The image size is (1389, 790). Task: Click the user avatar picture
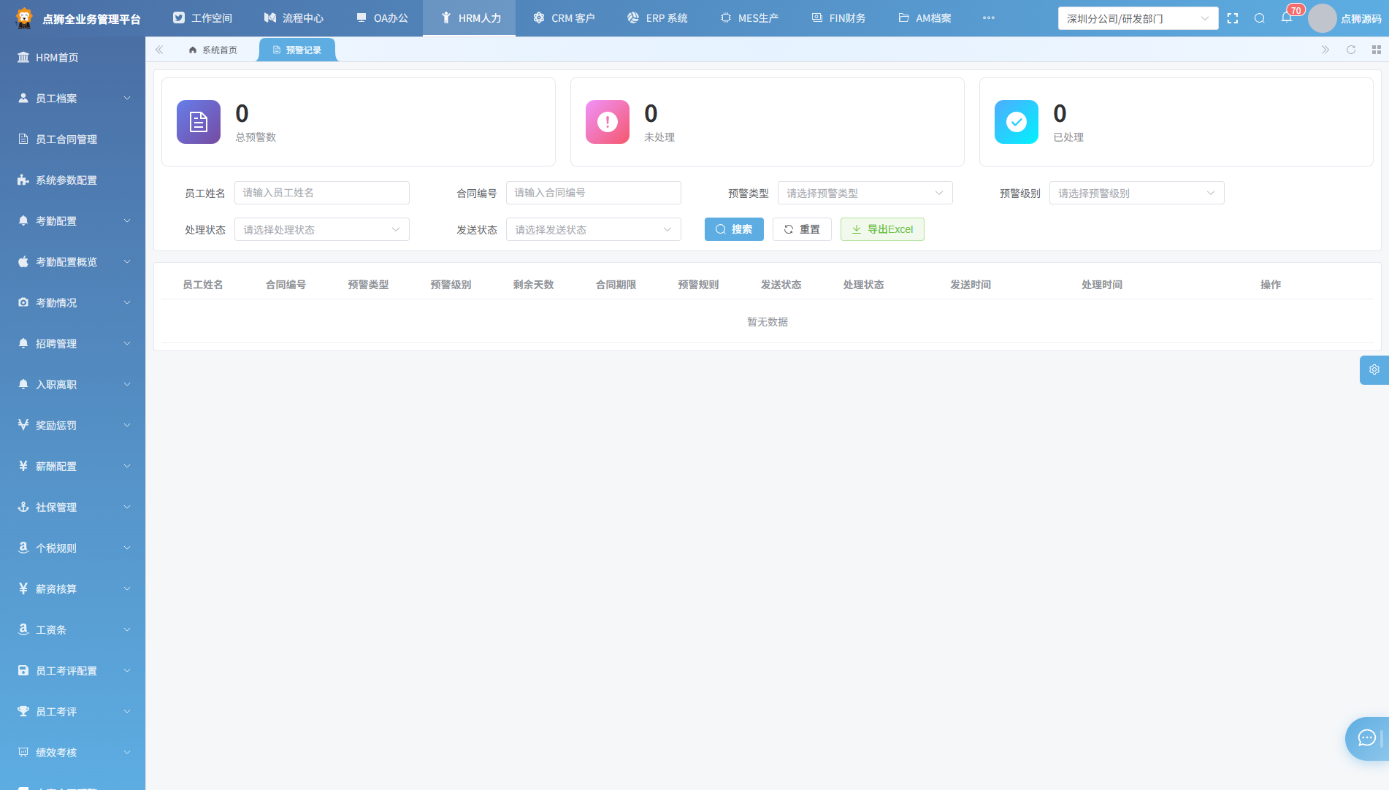click(x=1322, y=18)
